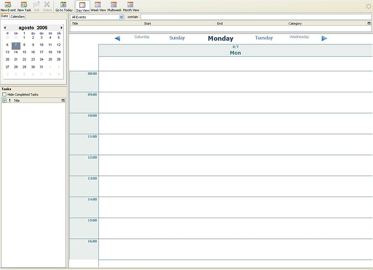Select August 10 in mini calendar

(42, 45)
